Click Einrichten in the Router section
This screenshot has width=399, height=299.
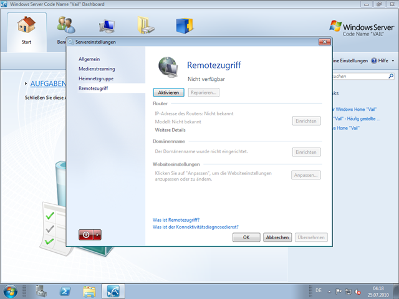[x=306, y=121]
